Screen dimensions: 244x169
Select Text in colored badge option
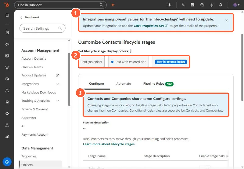pos(171,62)
